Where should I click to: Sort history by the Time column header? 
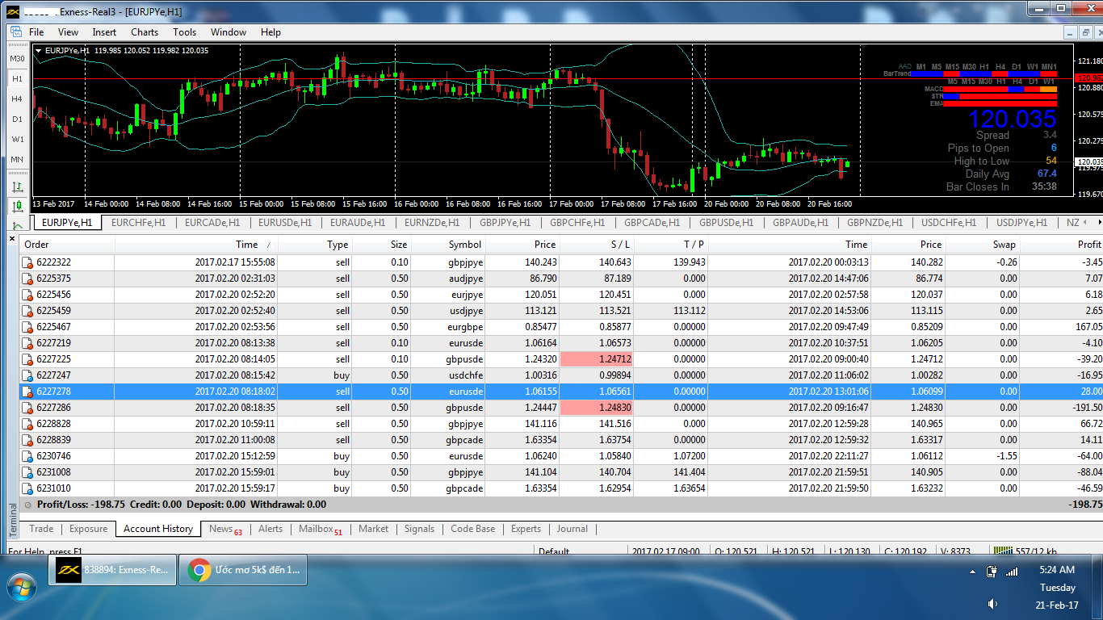(x=247, y=245)
